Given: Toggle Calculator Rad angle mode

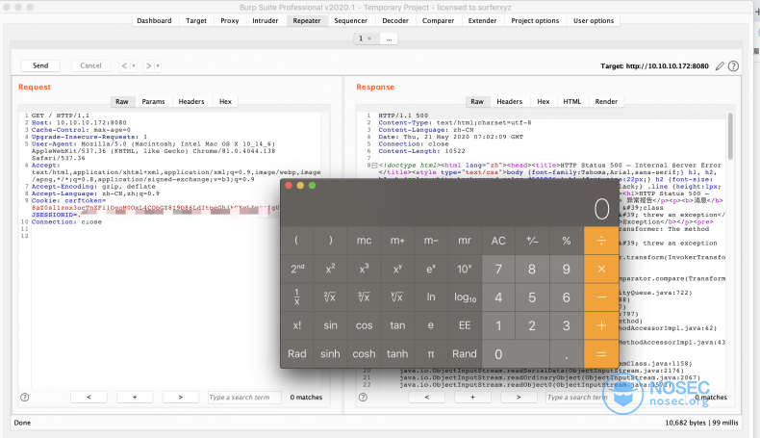Looking at the screenshot, I should click(297, 354).
